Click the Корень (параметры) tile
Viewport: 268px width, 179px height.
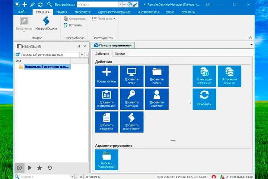point(106,160)
